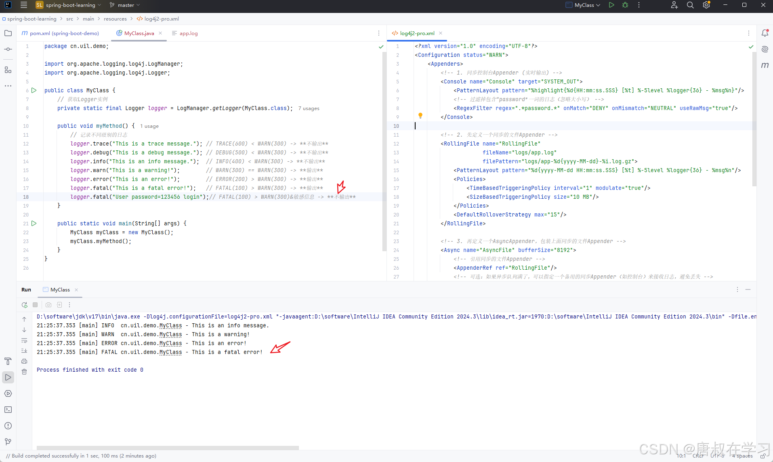Screen dimensions: 773x462
Task: Toggle soft-wrap in Run console
Action: [x=24, y=340]
